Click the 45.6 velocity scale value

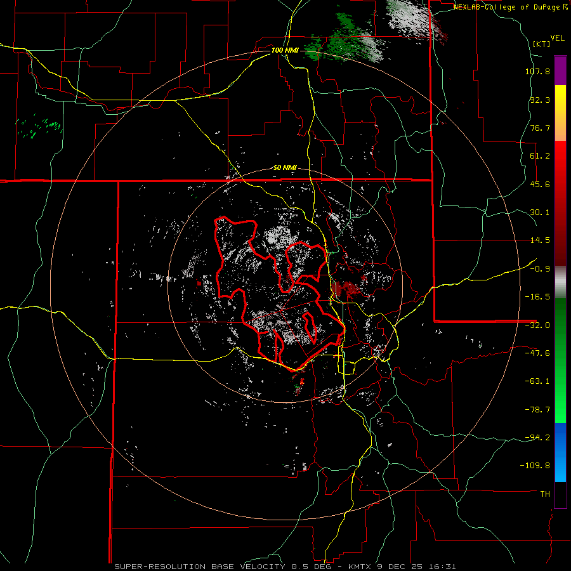coord(540,184)
